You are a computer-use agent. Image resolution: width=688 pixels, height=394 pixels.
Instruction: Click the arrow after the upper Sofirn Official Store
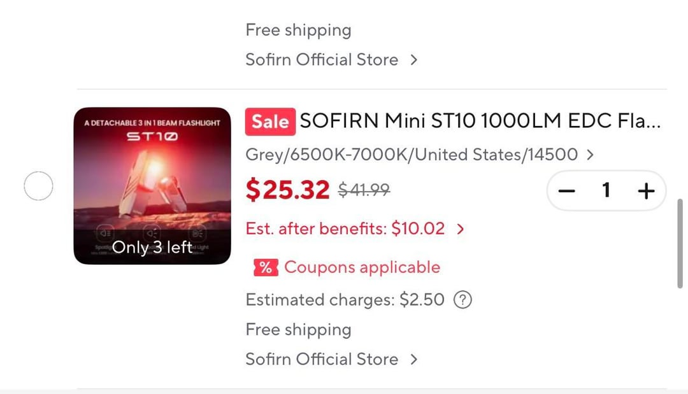[x=414, y=60]
